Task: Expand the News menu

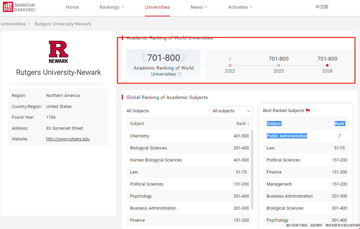Action: click(x=199, y=7)
